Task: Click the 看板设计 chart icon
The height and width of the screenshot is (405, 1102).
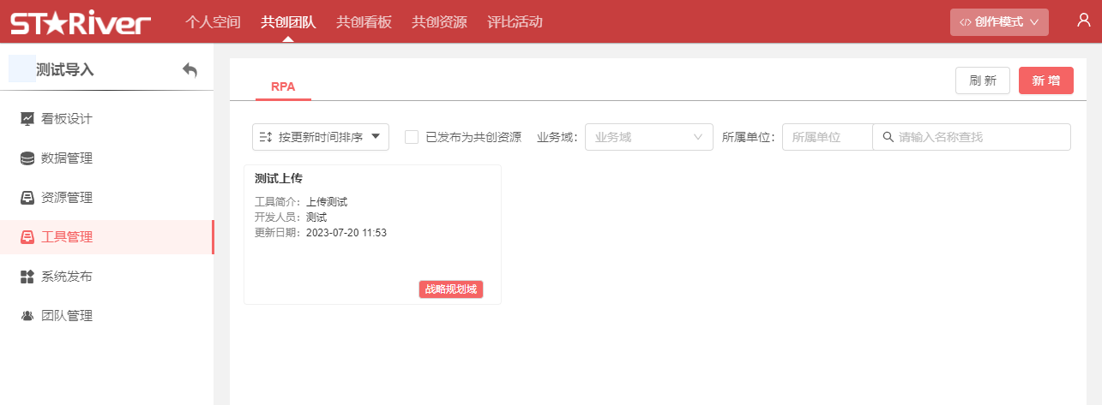Action: click(27, 119)
